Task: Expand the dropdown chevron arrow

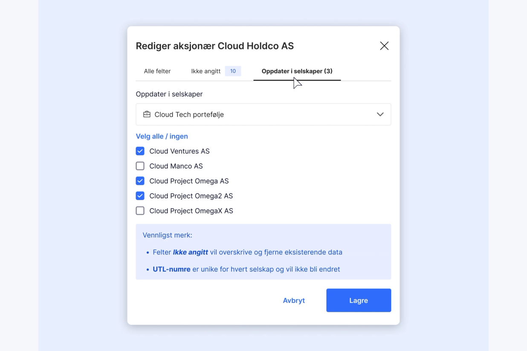Action: tap(380, 114)
